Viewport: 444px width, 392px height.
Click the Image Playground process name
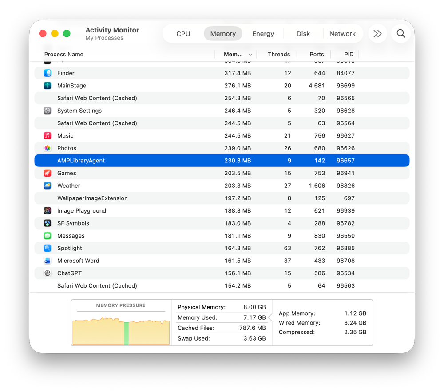(82, 210)
